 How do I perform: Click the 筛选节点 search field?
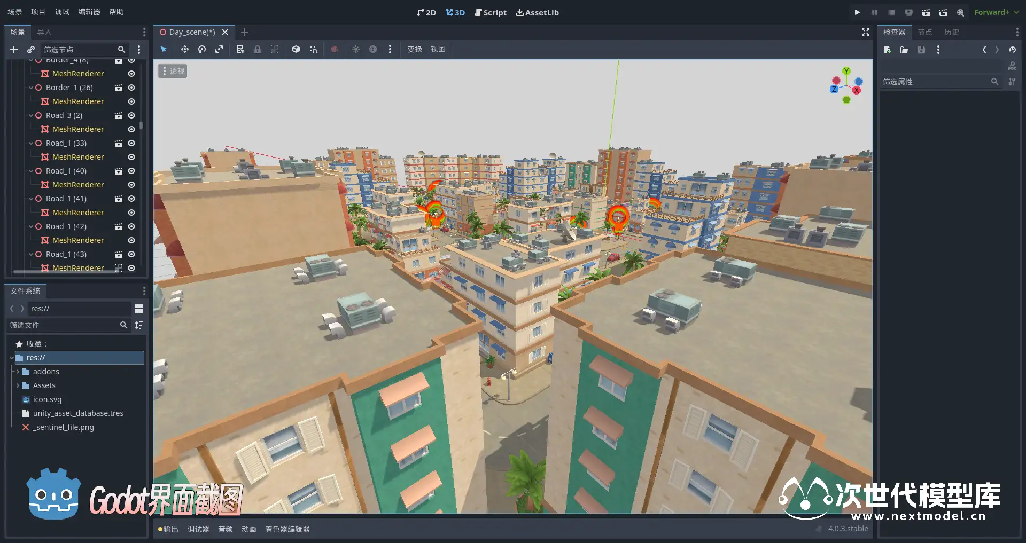[79, 50]
